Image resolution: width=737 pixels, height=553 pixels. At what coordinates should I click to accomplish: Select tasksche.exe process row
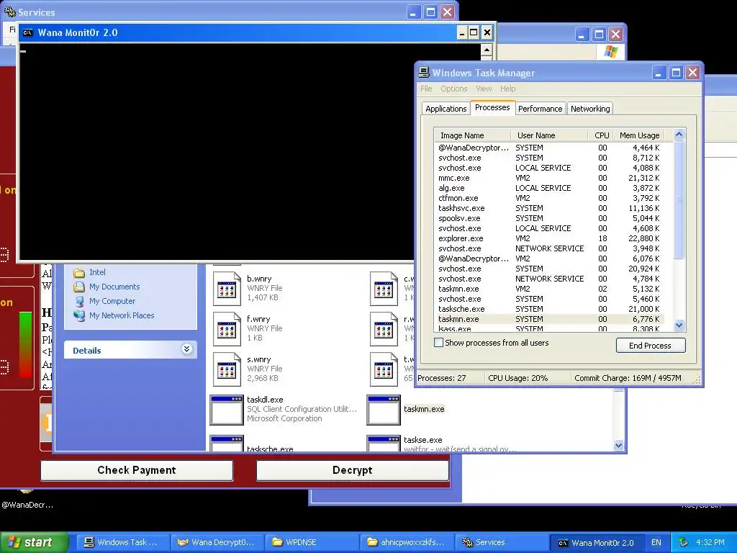click(549, 309)
